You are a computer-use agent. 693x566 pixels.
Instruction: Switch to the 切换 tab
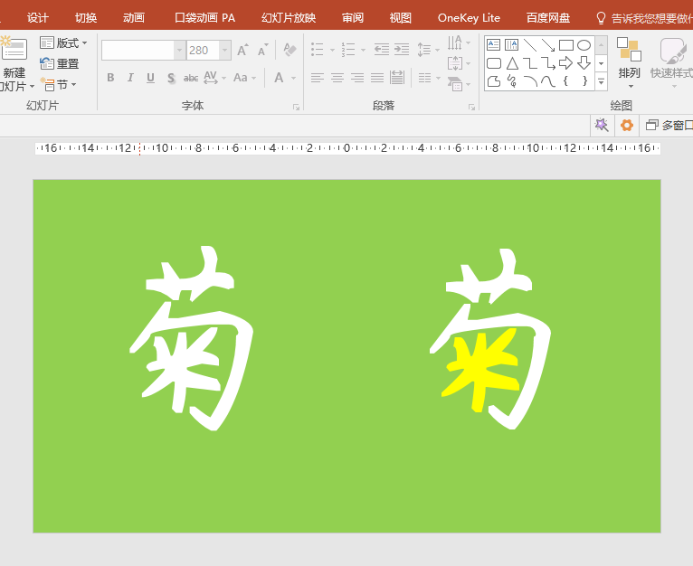(86, 18)
